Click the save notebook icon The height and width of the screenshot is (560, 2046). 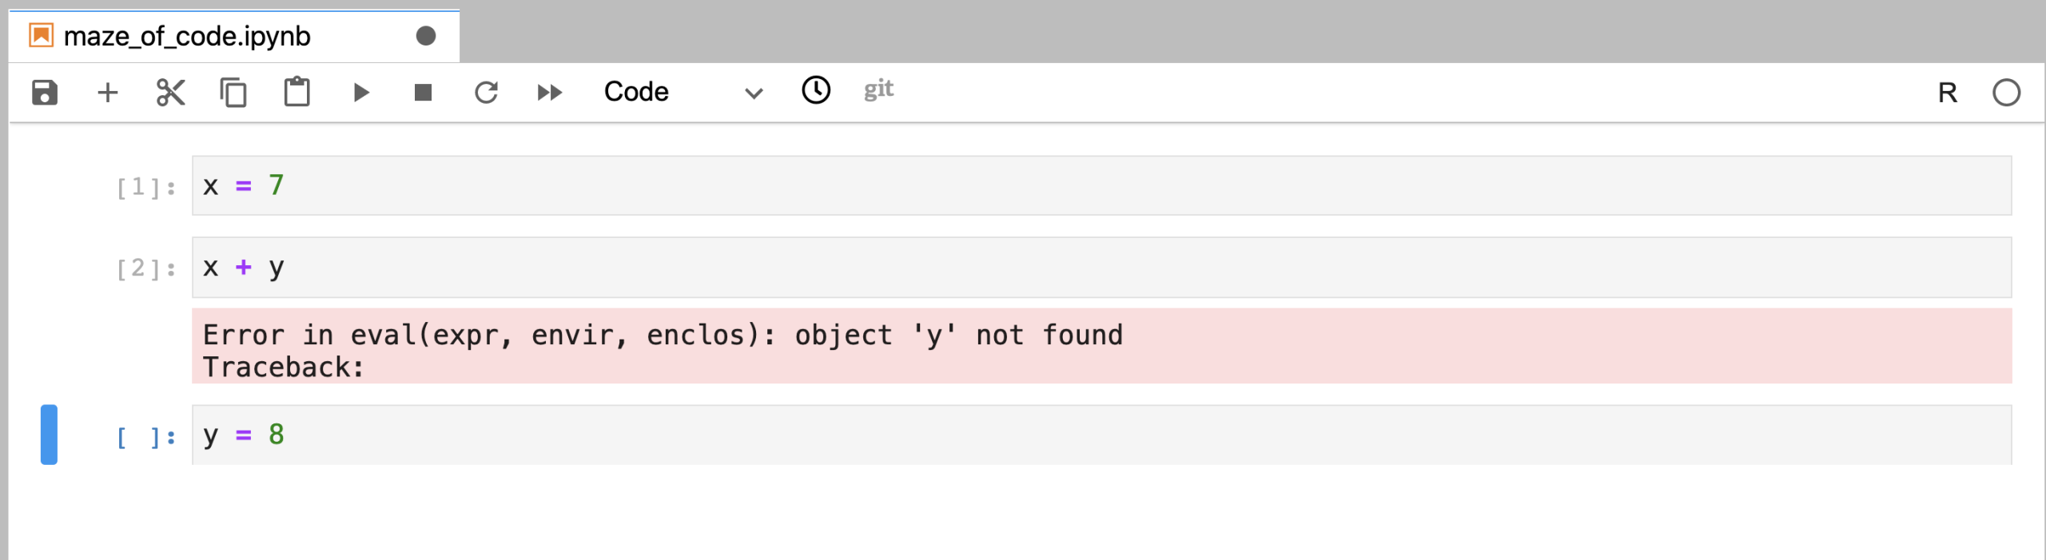coord(45,93)
